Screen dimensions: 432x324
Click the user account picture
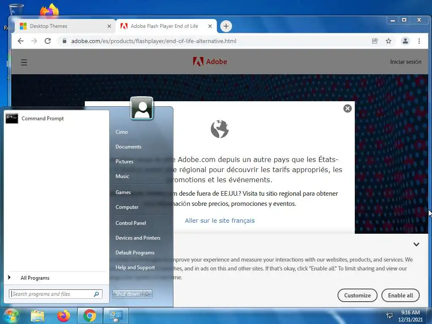point(142,108)
